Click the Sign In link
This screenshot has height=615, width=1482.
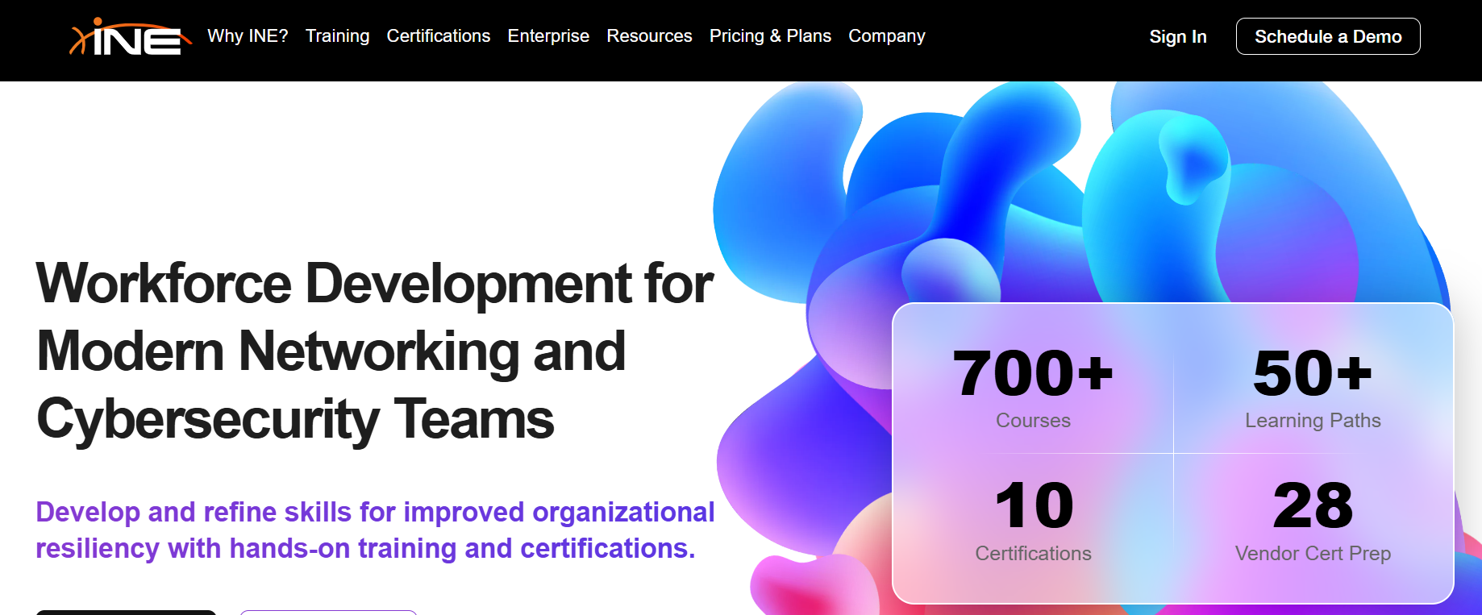click(1177, 37)
